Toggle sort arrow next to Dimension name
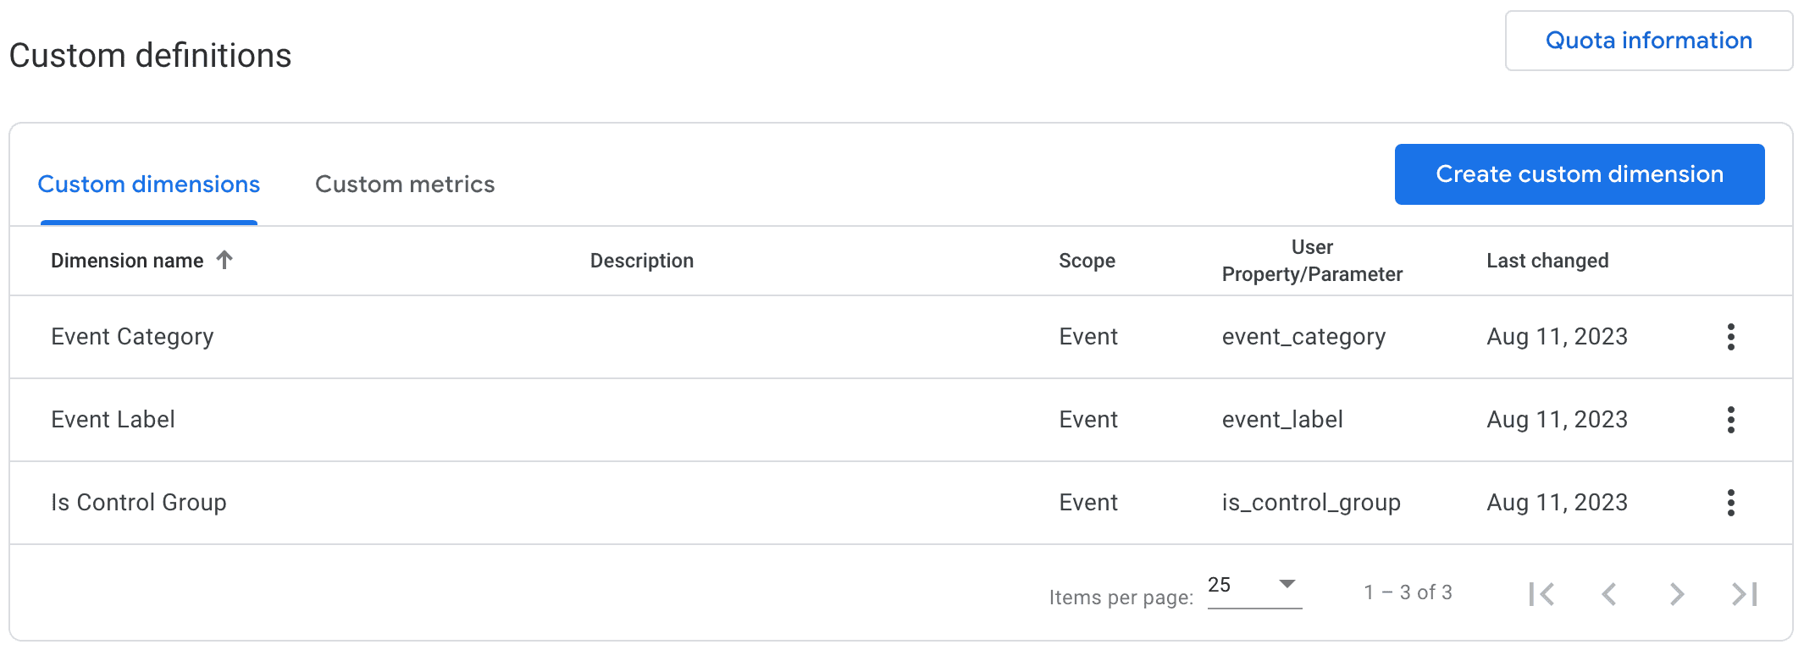 tap(224, 260)
